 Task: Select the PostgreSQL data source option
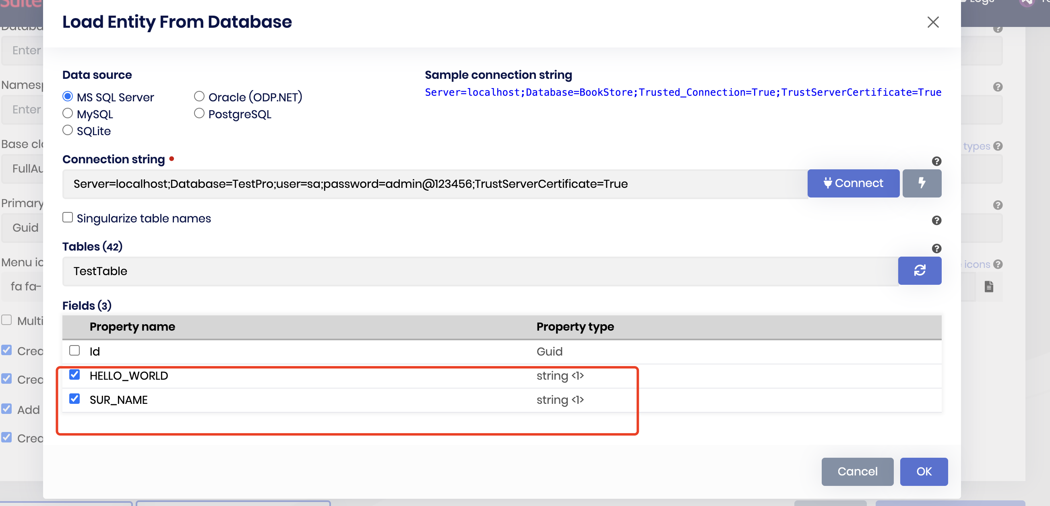click(x=199, y=113)
